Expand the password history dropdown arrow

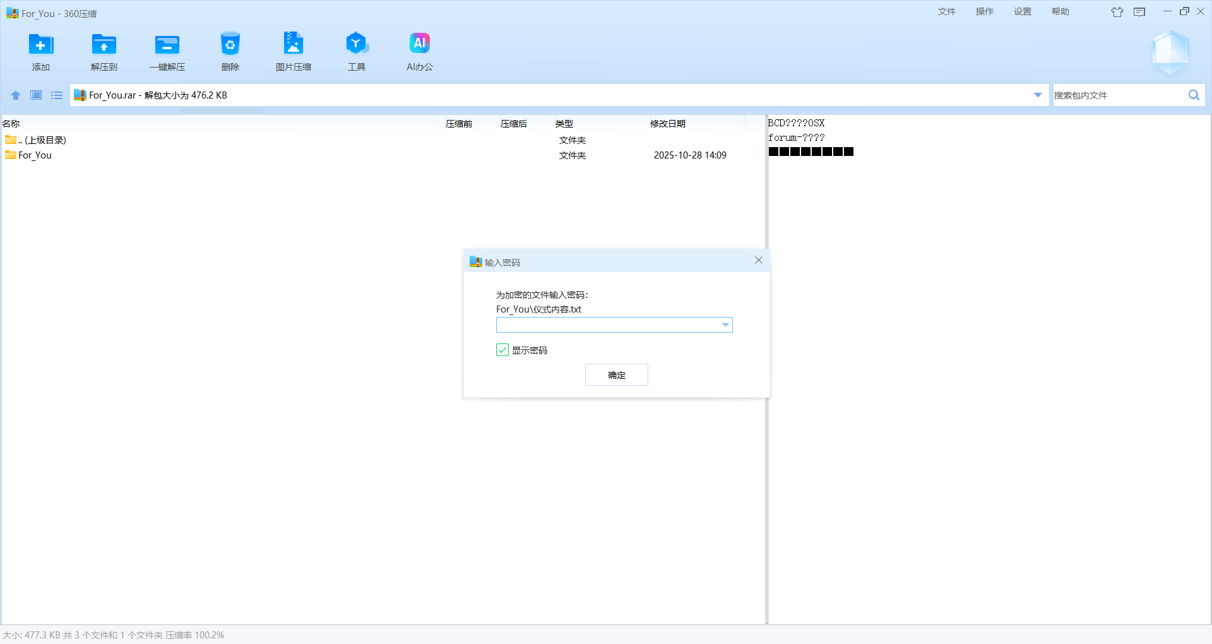(725, 325)
